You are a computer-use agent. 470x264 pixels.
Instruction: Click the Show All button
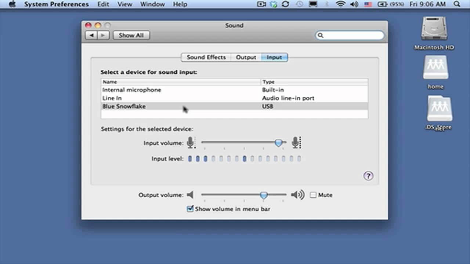pos(131,35)
